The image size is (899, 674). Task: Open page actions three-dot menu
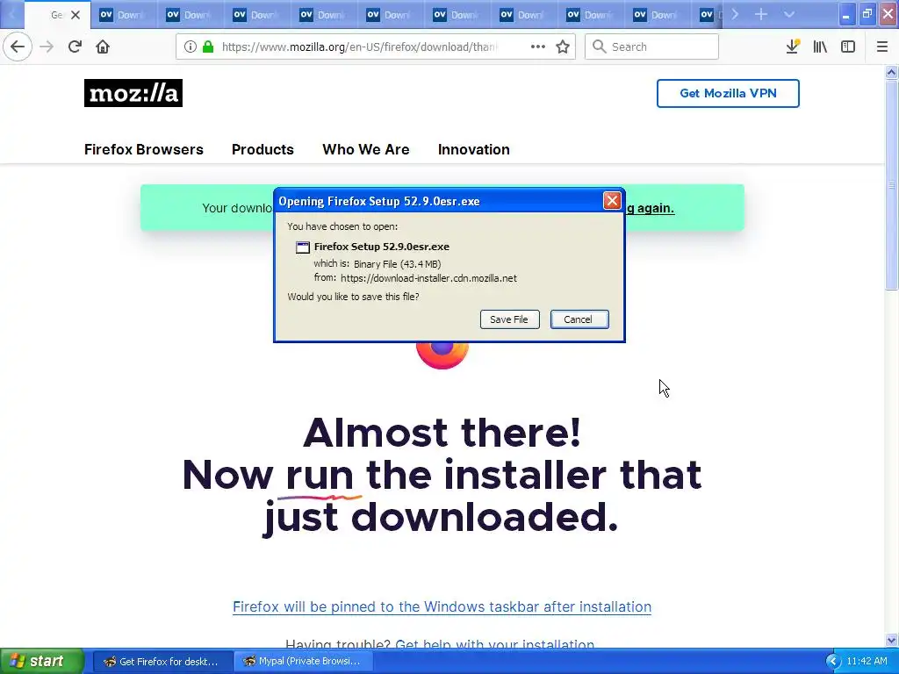(538, 47)
